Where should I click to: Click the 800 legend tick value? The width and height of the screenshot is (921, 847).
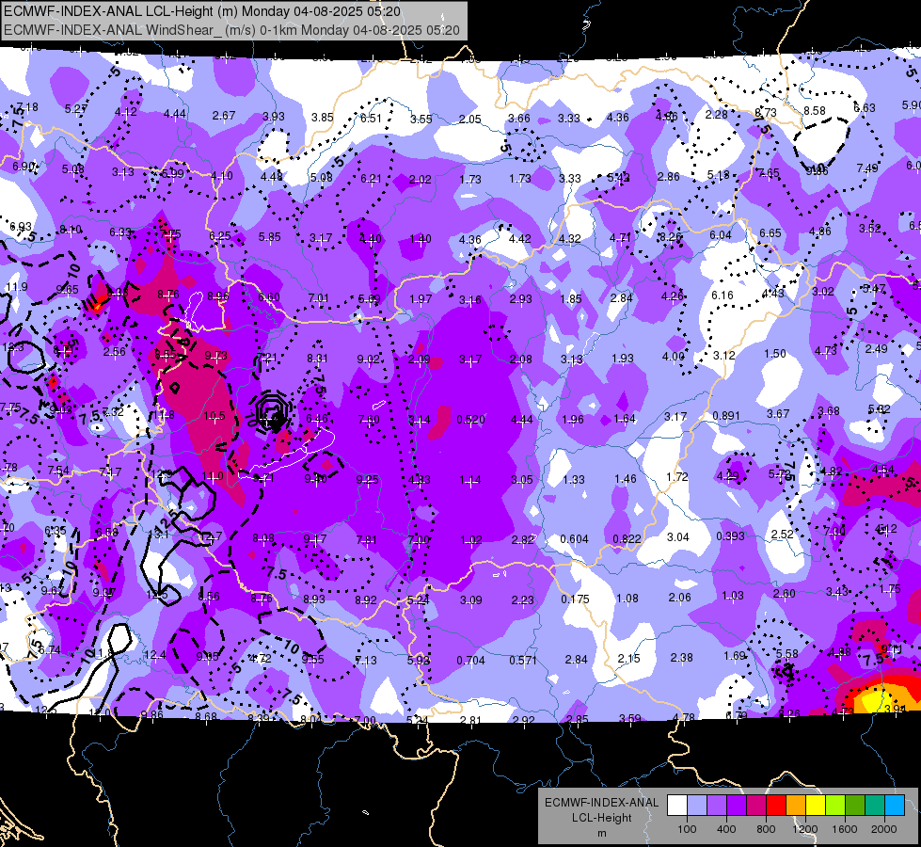766,829
